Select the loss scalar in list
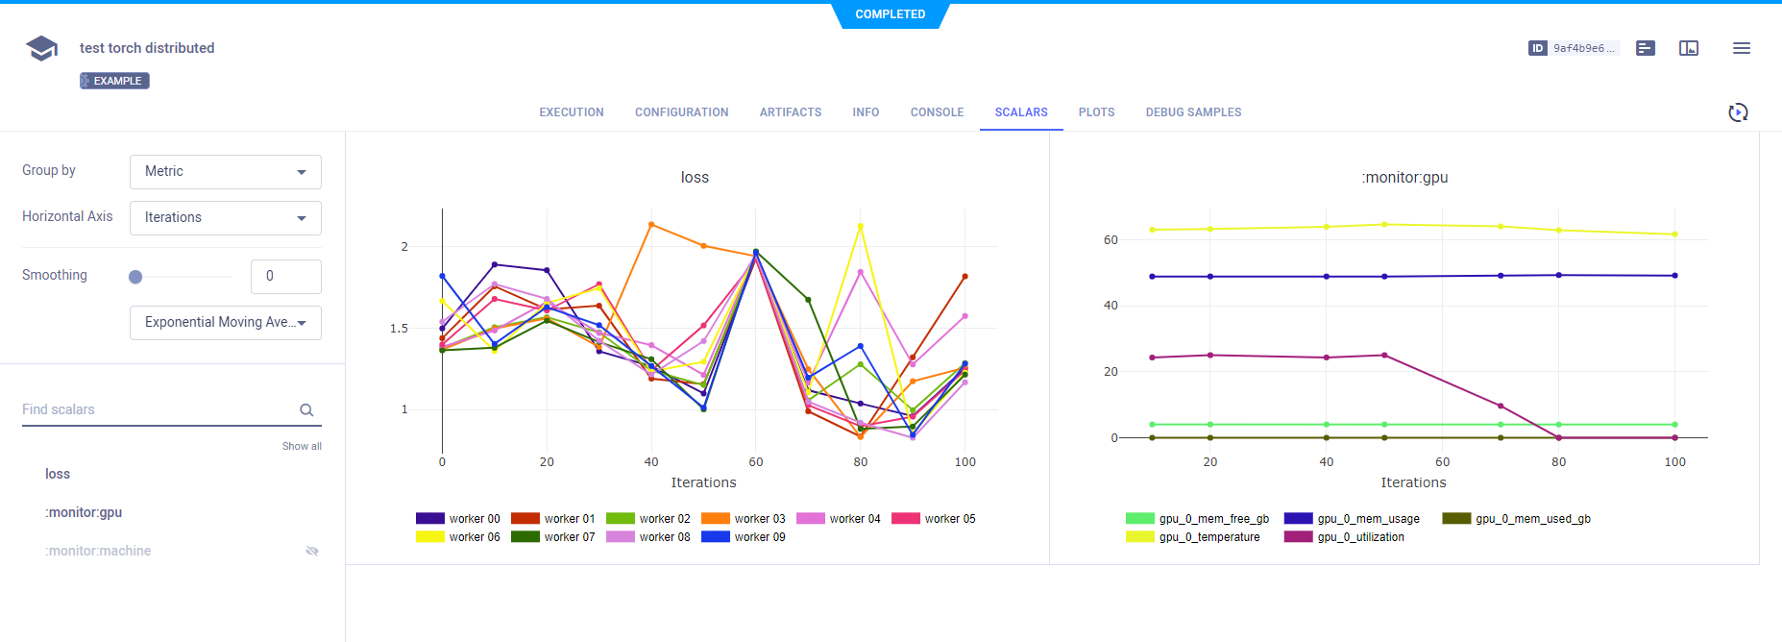Viewport: 1782px width, 642px height. click(x=58, y=474)
